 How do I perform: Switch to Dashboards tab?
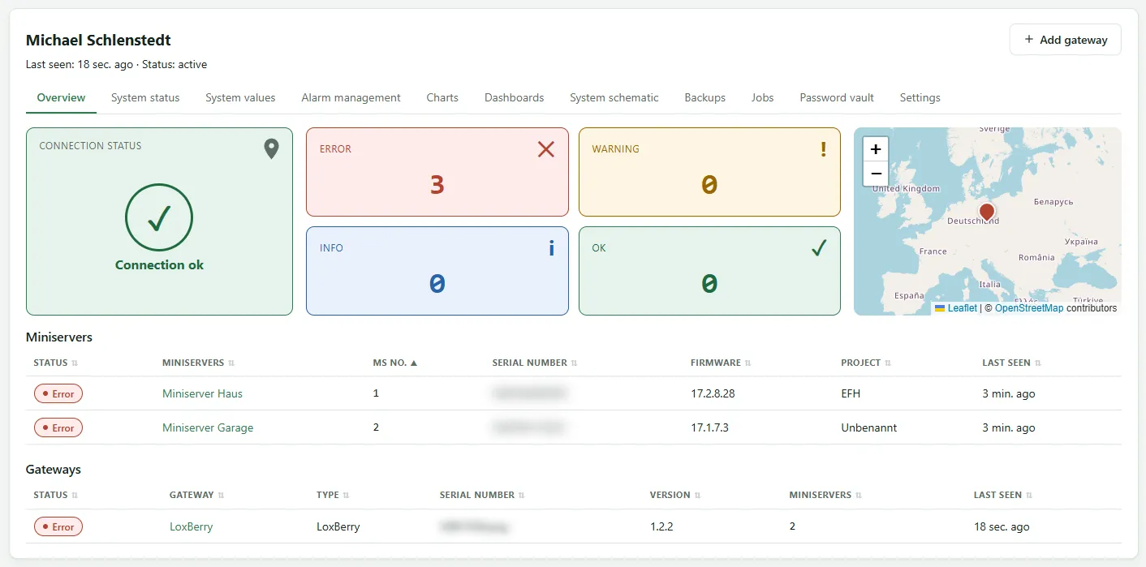[514, 97]
